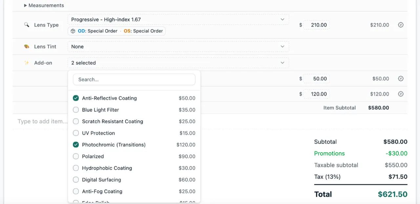This screenshot has height=204, width=420.
Task: Enable Digital Surfacing add-on
Action: (76, 180)
